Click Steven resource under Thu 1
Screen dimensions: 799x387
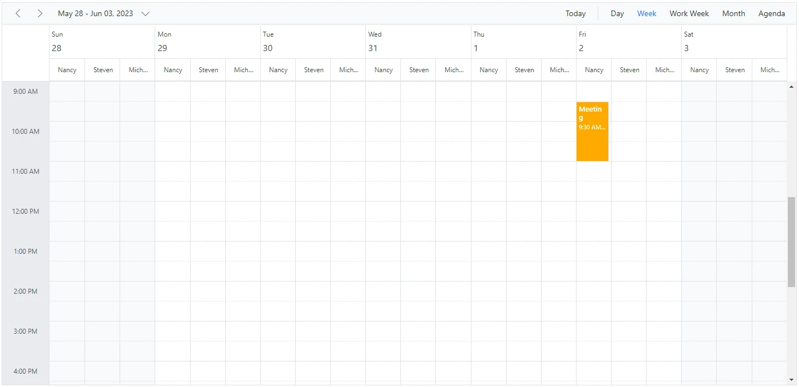(524, 70)
